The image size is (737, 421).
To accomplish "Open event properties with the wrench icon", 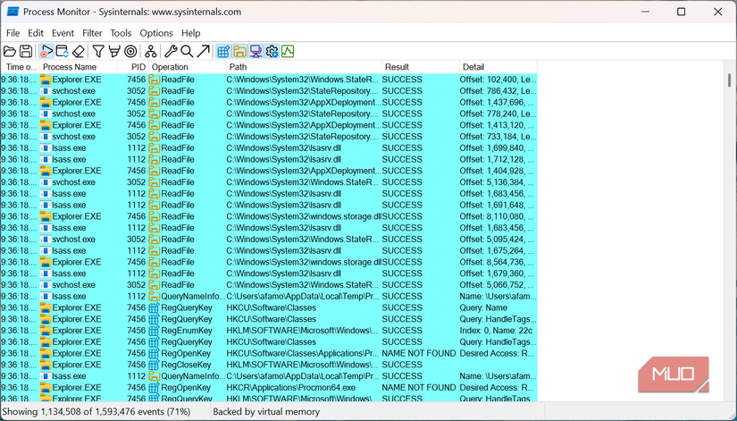I will tap(170, 51).
